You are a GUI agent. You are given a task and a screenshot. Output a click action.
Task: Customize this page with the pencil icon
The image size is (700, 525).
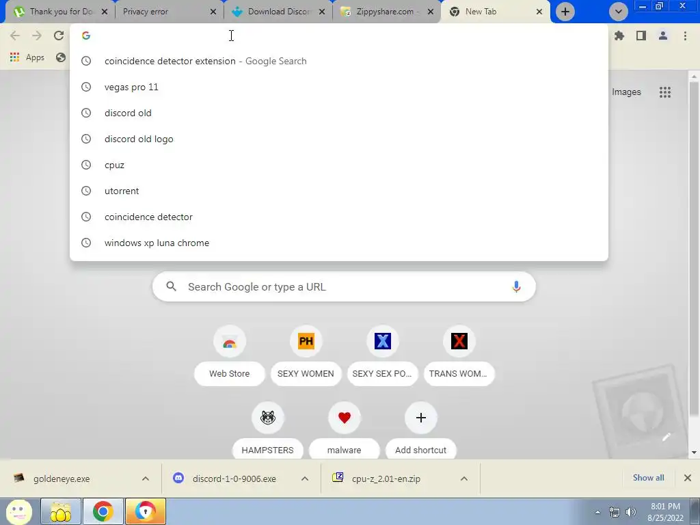point(666,437)
